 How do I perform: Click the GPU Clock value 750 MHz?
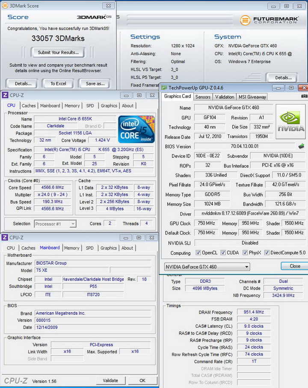point(206,223)
